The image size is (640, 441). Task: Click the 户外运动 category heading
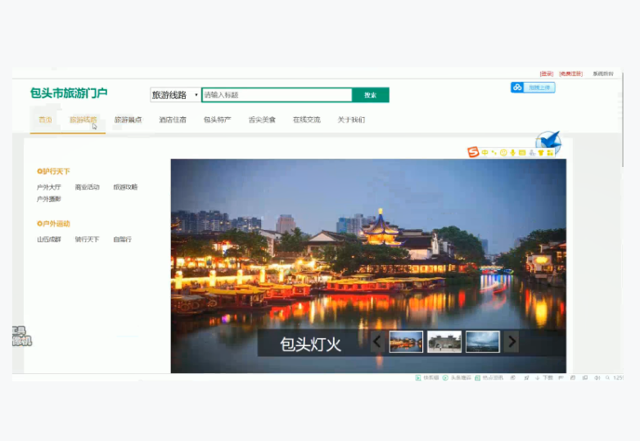pos(53,223)
